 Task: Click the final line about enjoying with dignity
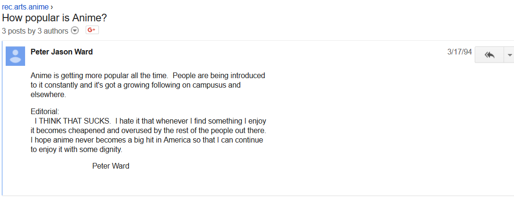76,150
